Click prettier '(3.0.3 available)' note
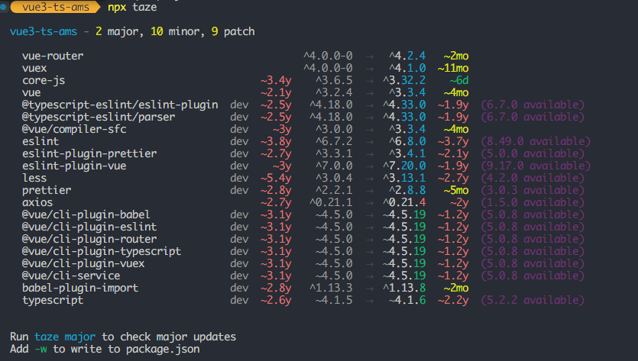The height and width of the screenshot is (361, 638). [533, 190]
